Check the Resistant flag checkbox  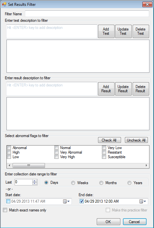[x=104, y=152]
